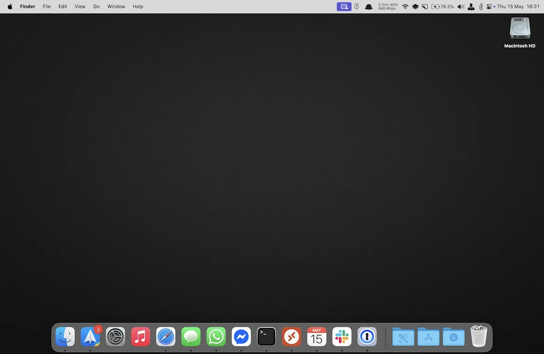Launch the Terminal app
This screenshot has width=544, height=354.
click(x=267, y=336)
